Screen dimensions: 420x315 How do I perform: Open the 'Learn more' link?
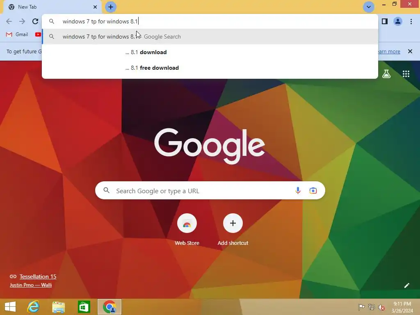(x=389, y=51)
